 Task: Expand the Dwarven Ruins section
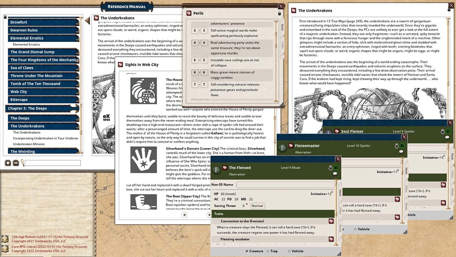point(43,30)
